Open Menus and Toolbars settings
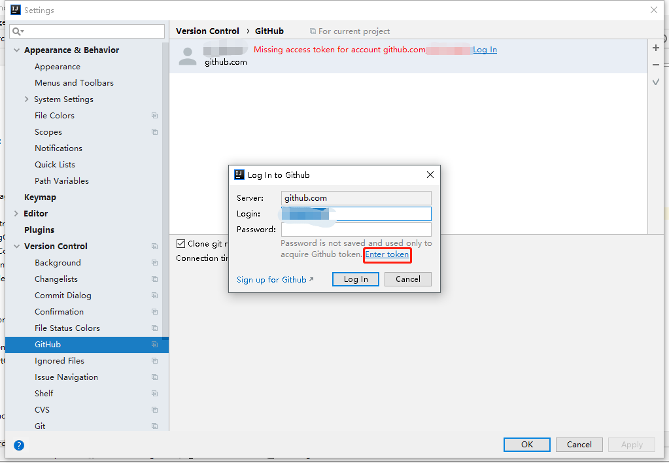The width and height of the screenshot is (669, 463). (x=75, y=83)
